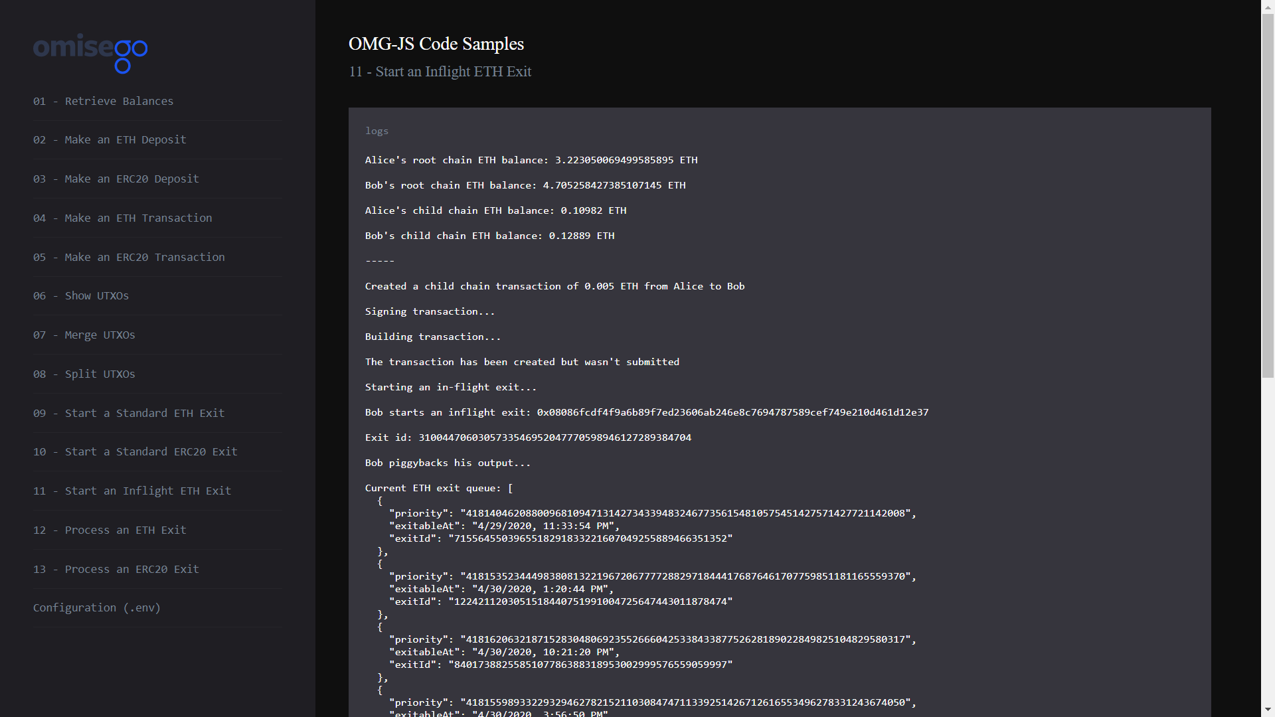Click 'transaction has been created but wasn't submitted' line
1275x717 pixels.
tap(523, 362)
